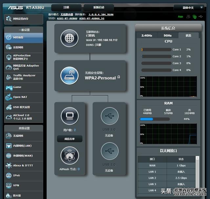The width and height of the screenshot is (210, 199).
Task: Open WAN settings icon
Action: click(9, 155)
